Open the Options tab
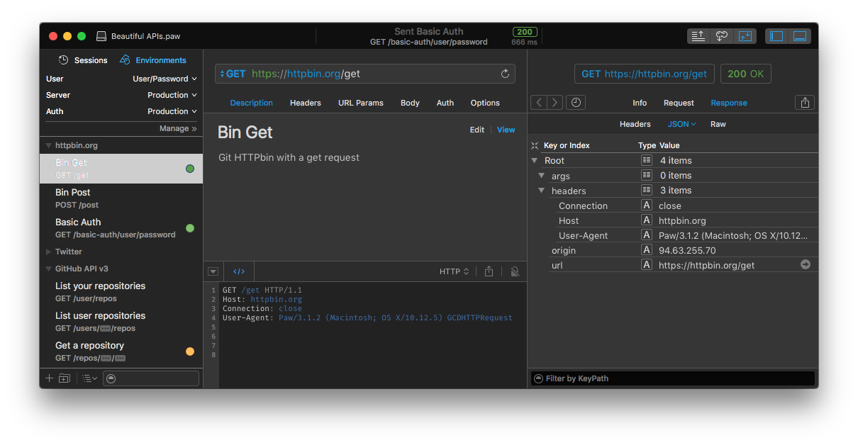Screen dimensions: 858x445 click(x=485, y=103)
